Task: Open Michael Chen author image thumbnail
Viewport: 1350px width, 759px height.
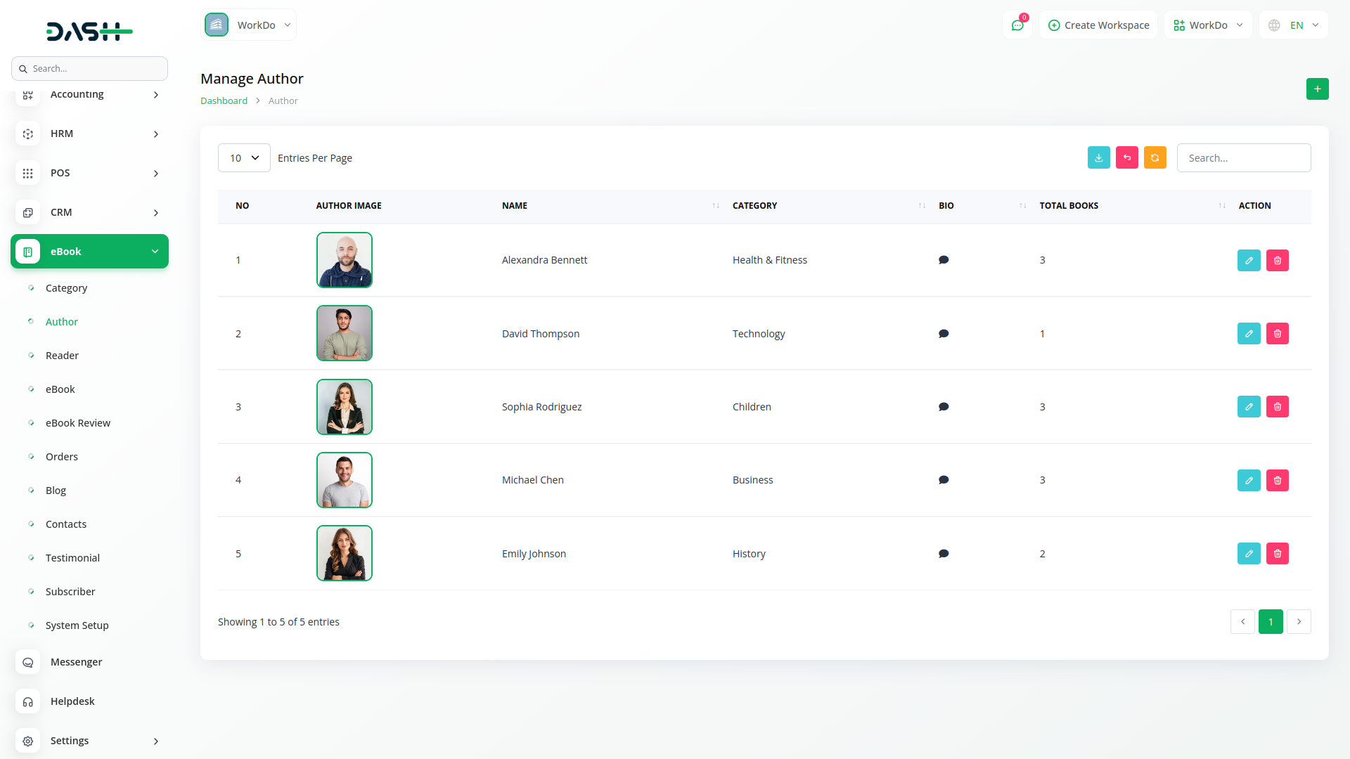Action: (344, 480)
